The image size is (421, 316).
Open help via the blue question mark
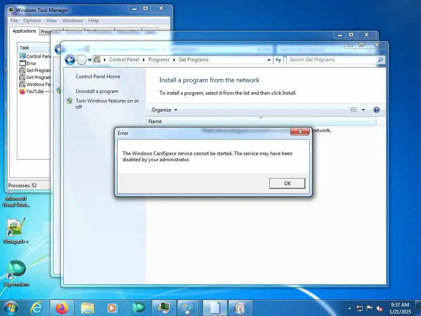pyautogui.click(x=377, y=109)
